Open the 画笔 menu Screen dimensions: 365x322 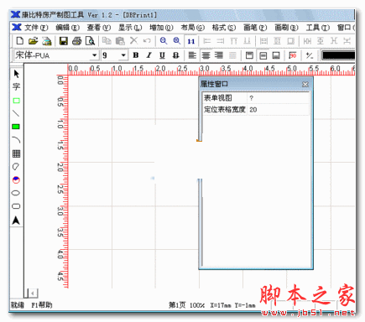[x=255, y=28]
